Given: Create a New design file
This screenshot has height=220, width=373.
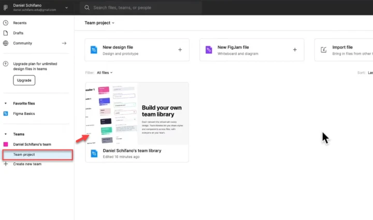Looking at the screenshot, I should click(x=137, y=50).
